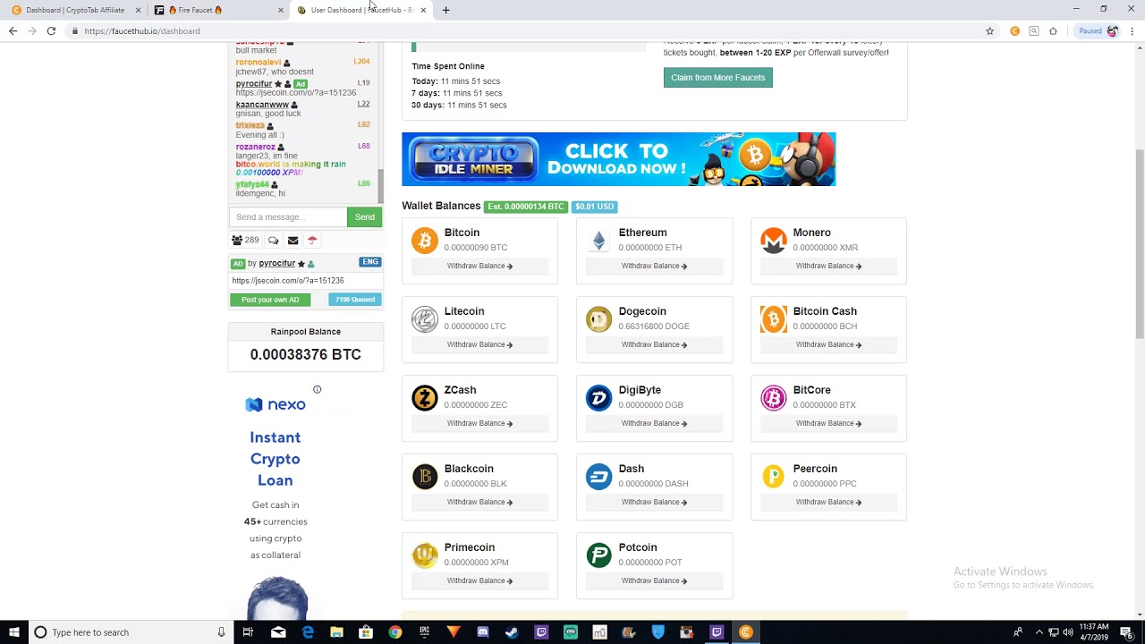Click the CryptoTab extension icon in toolbar
The image size is (1145, 644).
(x=1014, y=31)
